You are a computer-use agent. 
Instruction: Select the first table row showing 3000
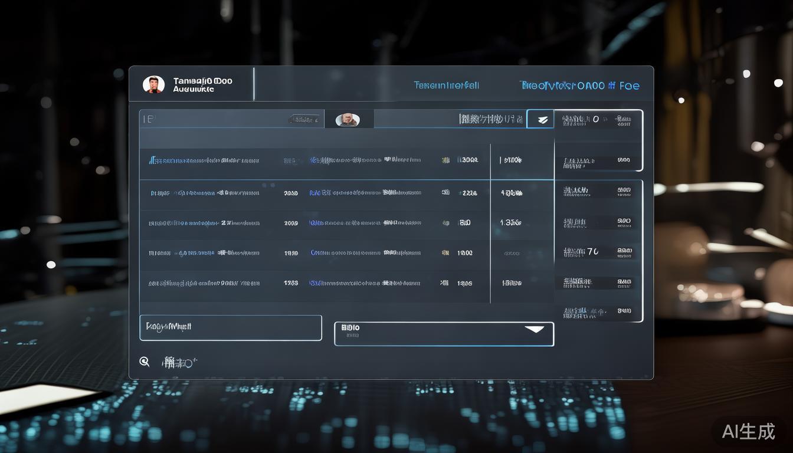pos(314,160)
